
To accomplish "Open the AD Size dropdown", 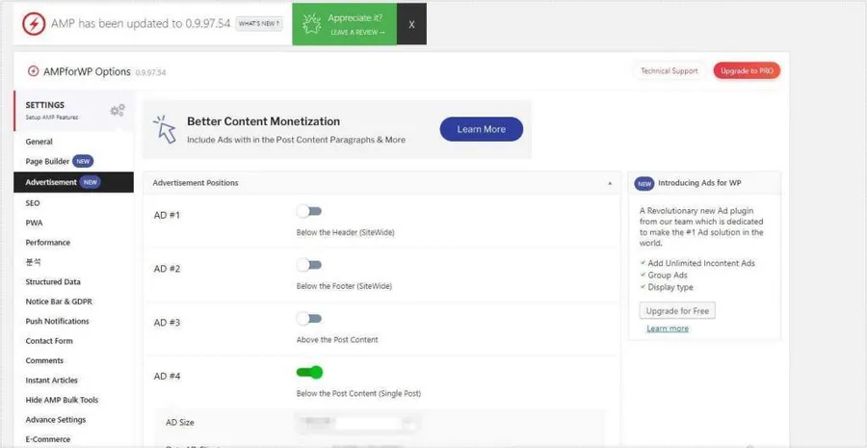I will [358, 423].
